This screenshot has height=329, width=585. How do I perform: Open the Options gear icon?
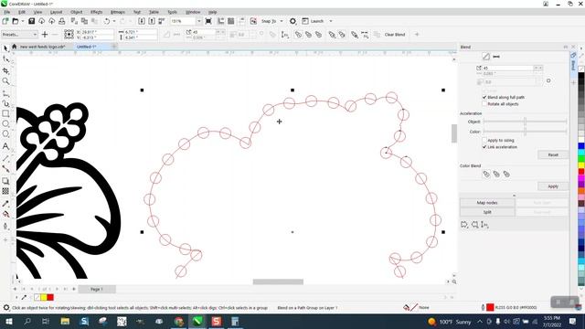pos(292,21)
